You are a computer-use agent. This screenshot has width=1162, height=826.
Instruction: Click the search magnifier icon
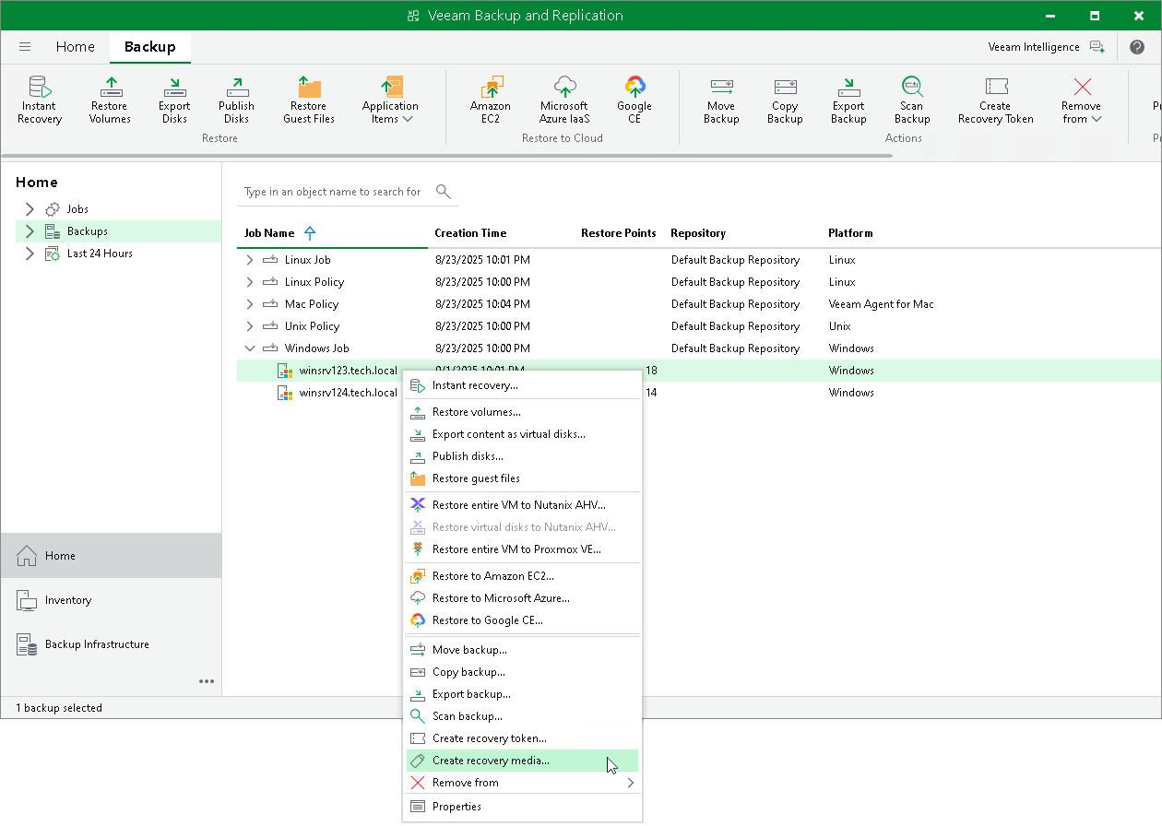444,192
